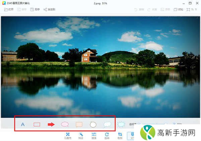
Task: Toggle the 对比 compare view
Action: click(x=179, y=9)
